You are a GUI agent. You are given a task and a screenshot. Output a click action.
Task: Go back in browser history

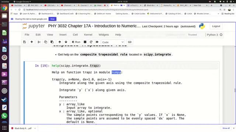coord(11,10)
